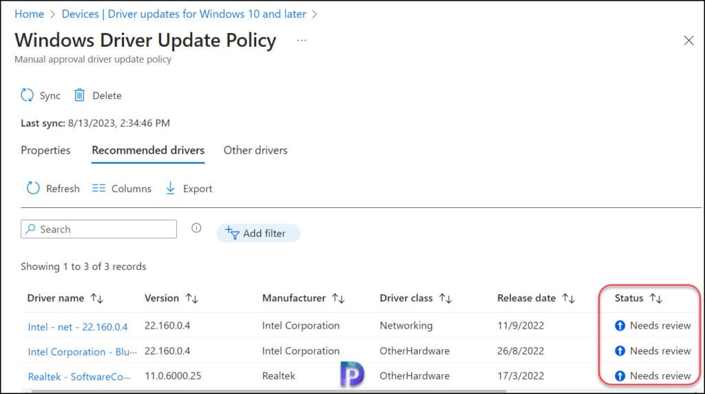Sort by Release date column arrows

[568, 298]
